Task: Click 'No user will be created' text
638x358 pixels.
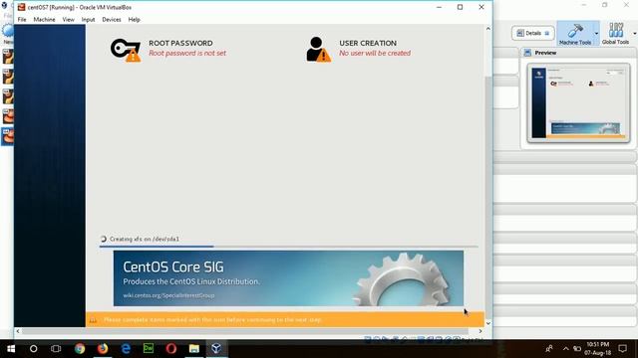Action: pos(375,53)
